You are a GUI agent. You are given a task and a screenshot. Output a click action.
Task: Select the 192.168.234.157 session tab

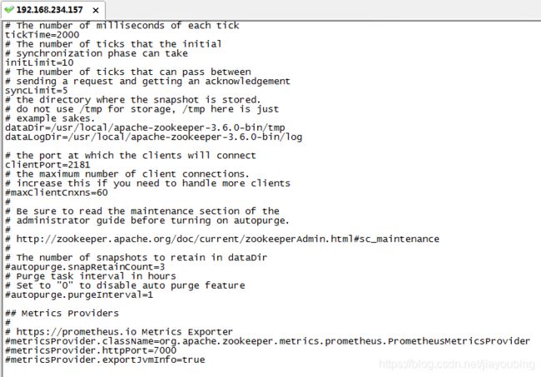click(x=50, y=10)
